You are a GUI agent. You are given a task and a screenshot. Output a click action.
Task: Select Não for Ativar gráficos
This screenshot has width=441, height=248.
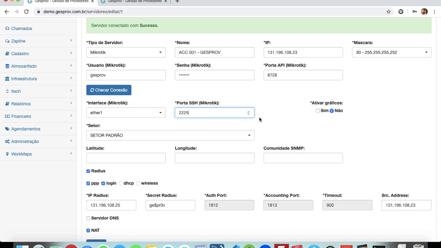[x=332, y=111]
